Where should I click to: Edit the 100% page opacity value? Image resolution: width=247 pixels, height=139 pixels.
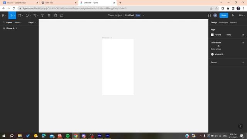[x=228, y=35]
